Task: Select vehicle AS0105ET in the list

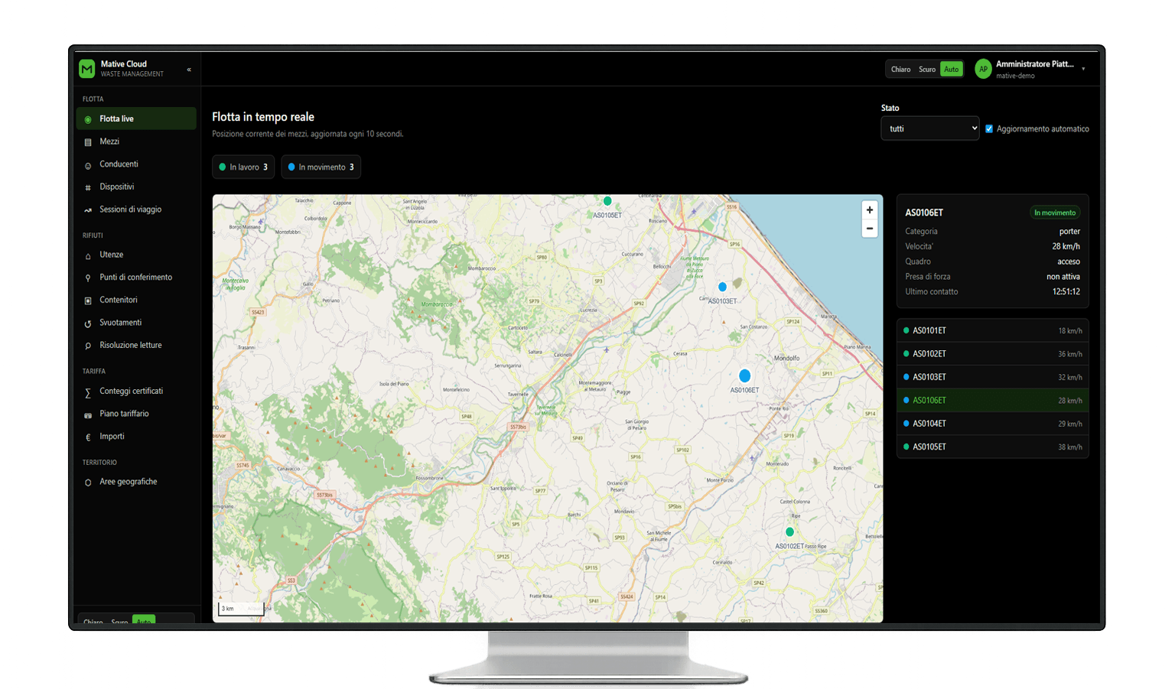Action: 992,447
